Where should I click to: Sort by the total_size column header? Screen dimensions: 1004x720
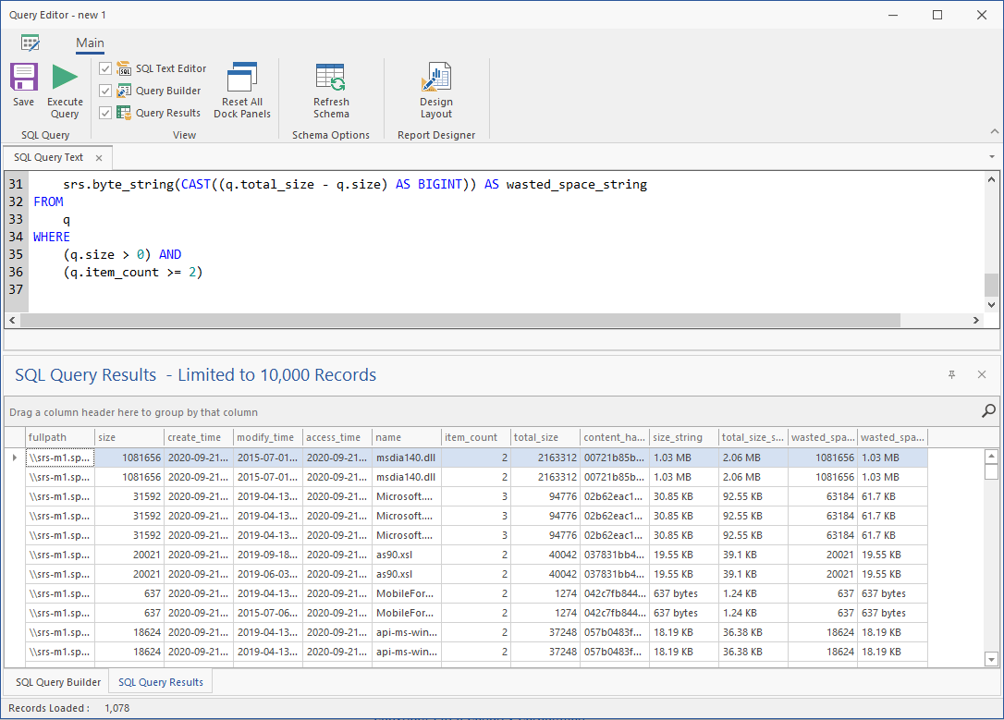[545, 437]
